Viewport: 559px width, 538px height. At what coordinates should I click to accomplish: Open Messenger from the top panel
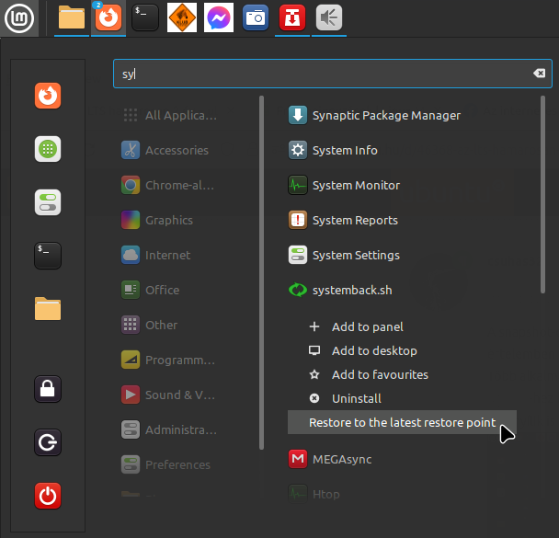pos(219,17)
